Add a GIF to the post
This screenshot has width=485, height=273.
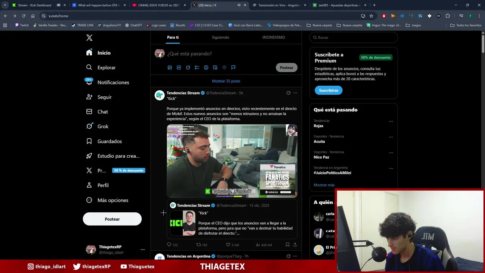coord(179,67)
